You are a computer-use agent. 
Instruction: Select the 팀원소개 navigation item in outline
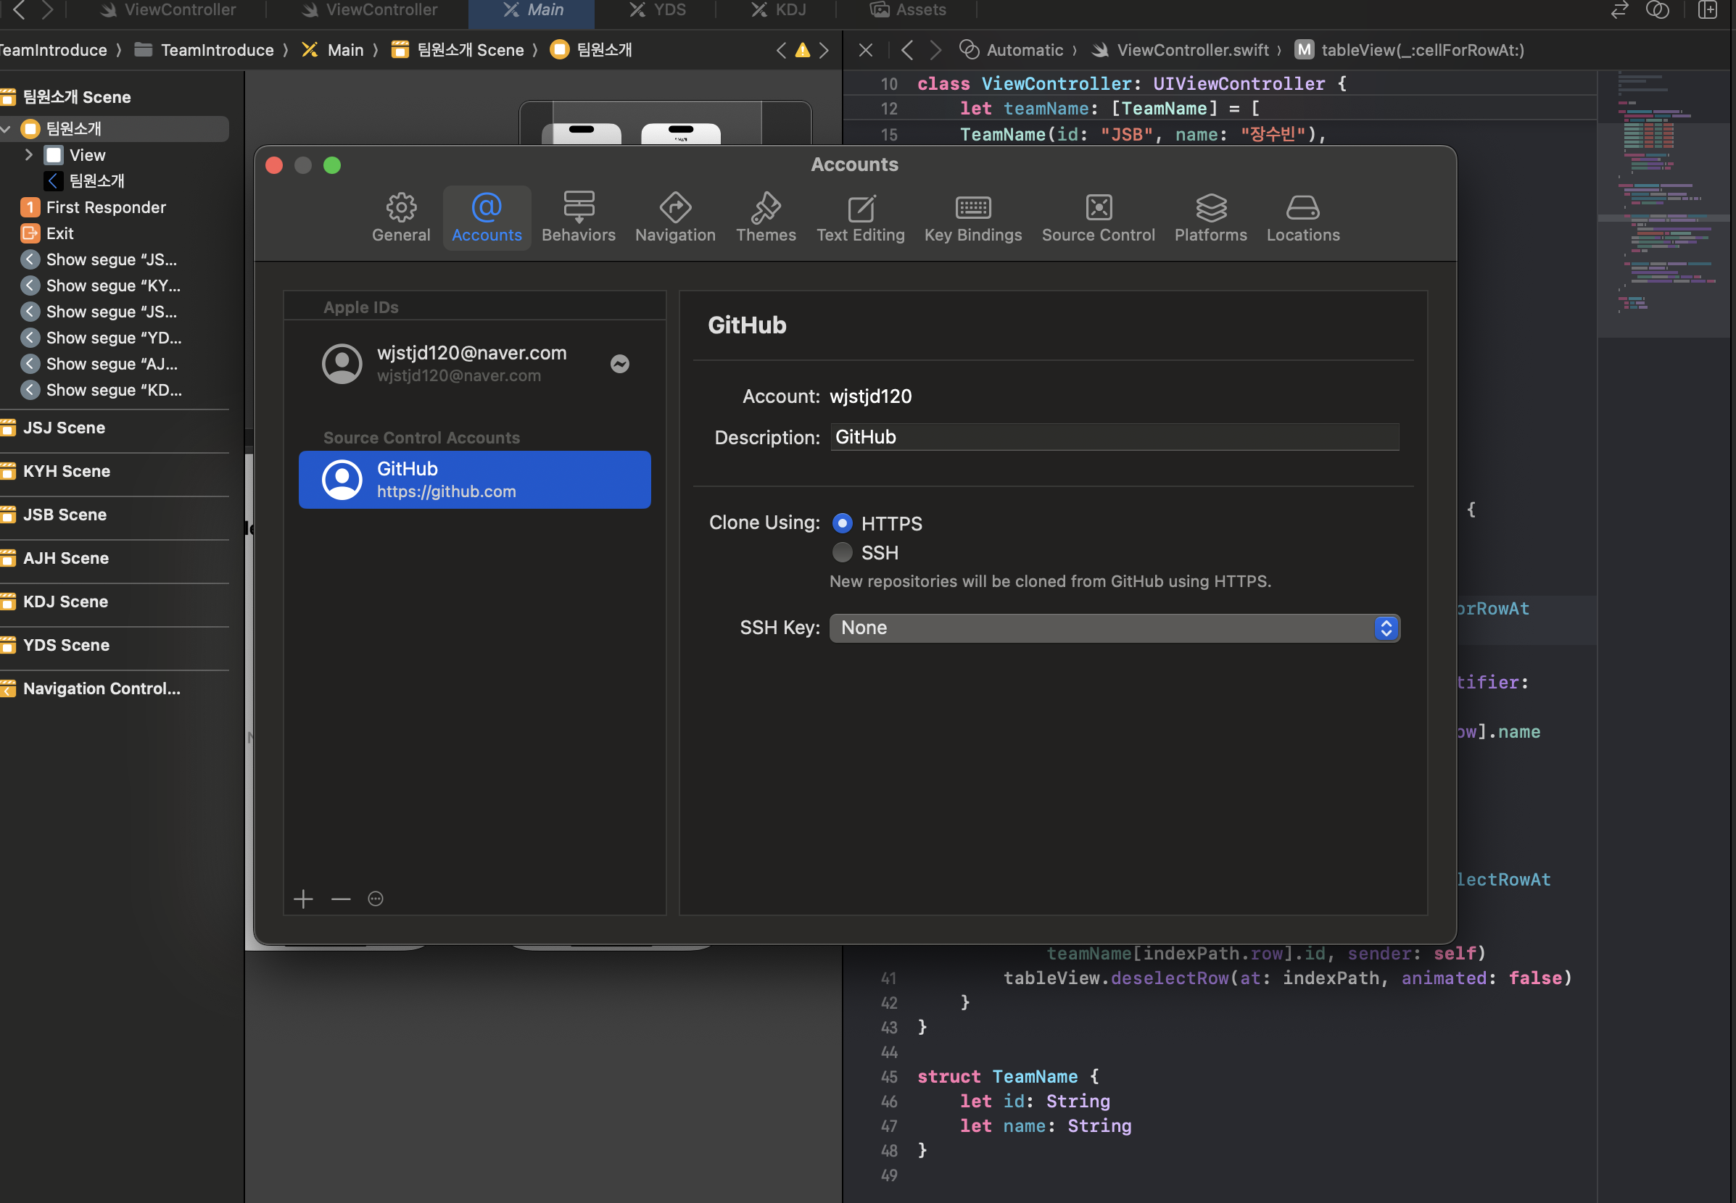(84, 181)
